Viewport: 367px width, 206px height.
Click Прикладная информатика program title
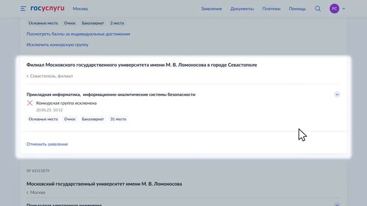coord(111,94)
